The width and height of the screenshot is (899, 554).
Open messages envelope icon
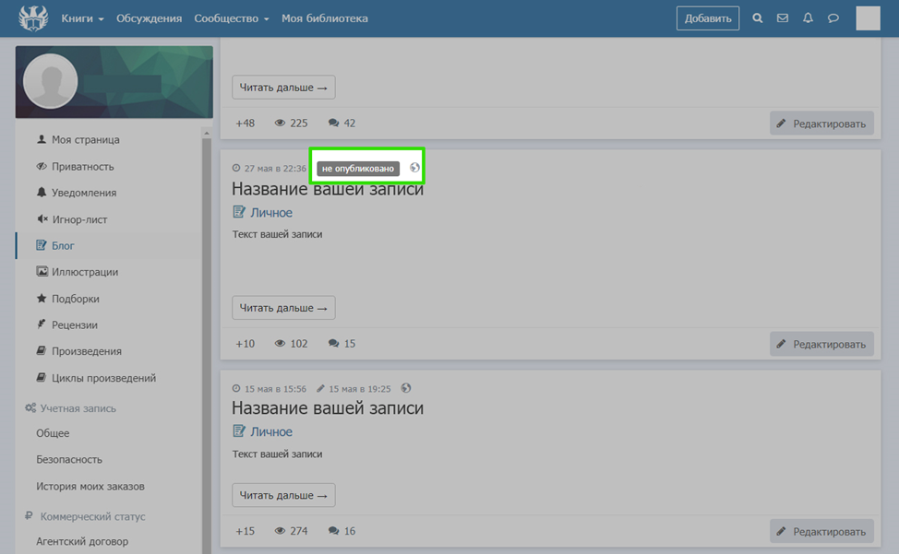click(783, 18)
